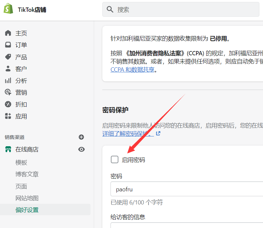
Task: Open 模板 under 在线商店
Action: (21, 163)
